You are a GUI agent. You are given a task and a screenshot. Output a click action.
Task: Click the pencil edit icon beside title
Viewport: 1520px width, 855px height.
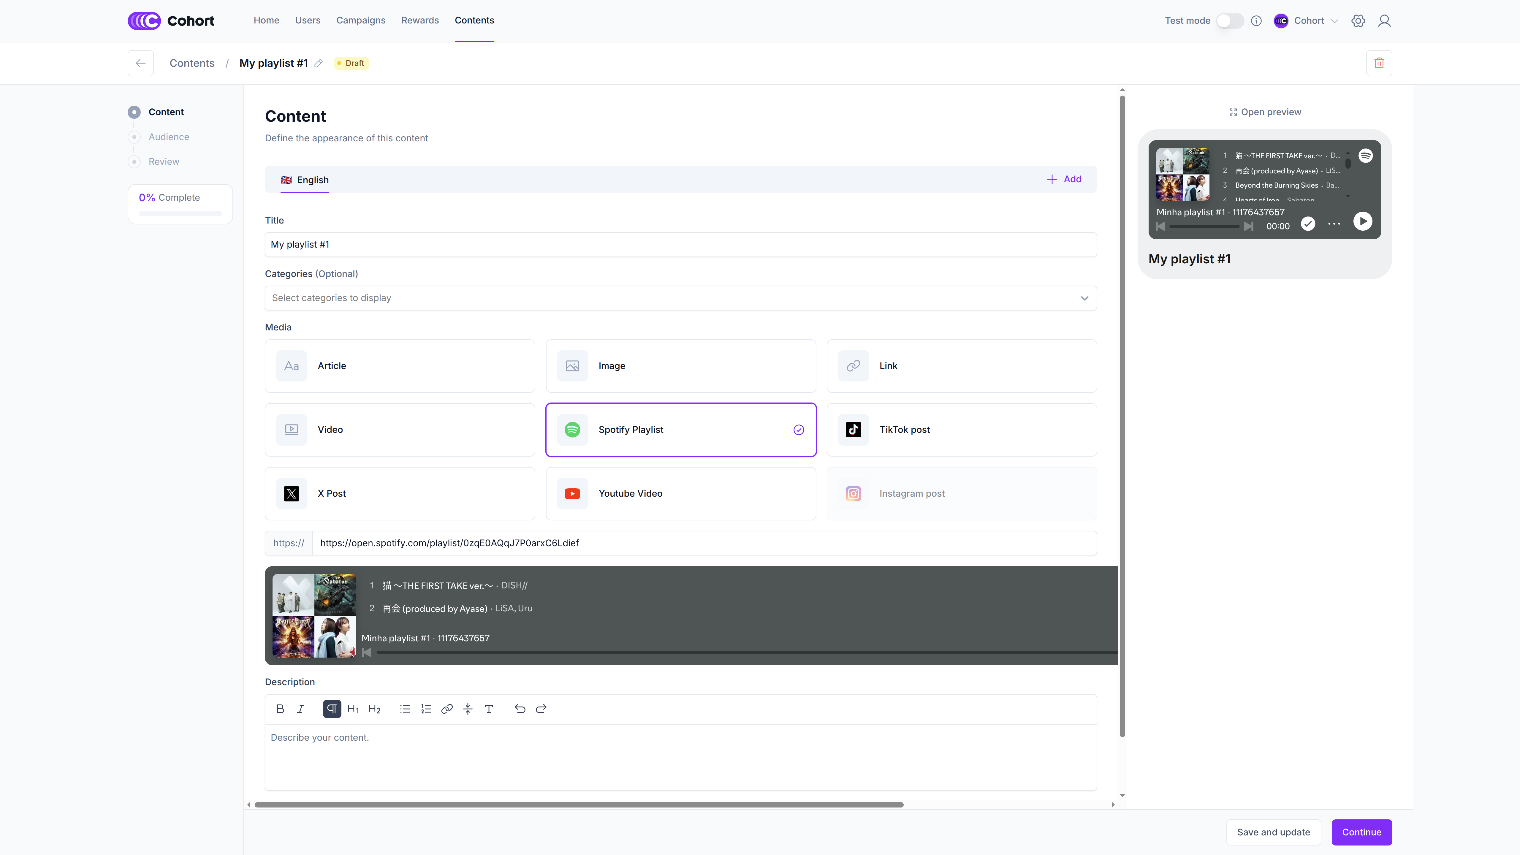click(x=319, y=63)
